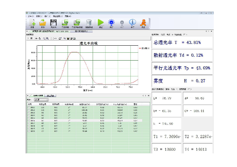Click the 平行光透光率 Tp = 43.69% readout
The height and width of the screenshot is (167, 237).
182,68
